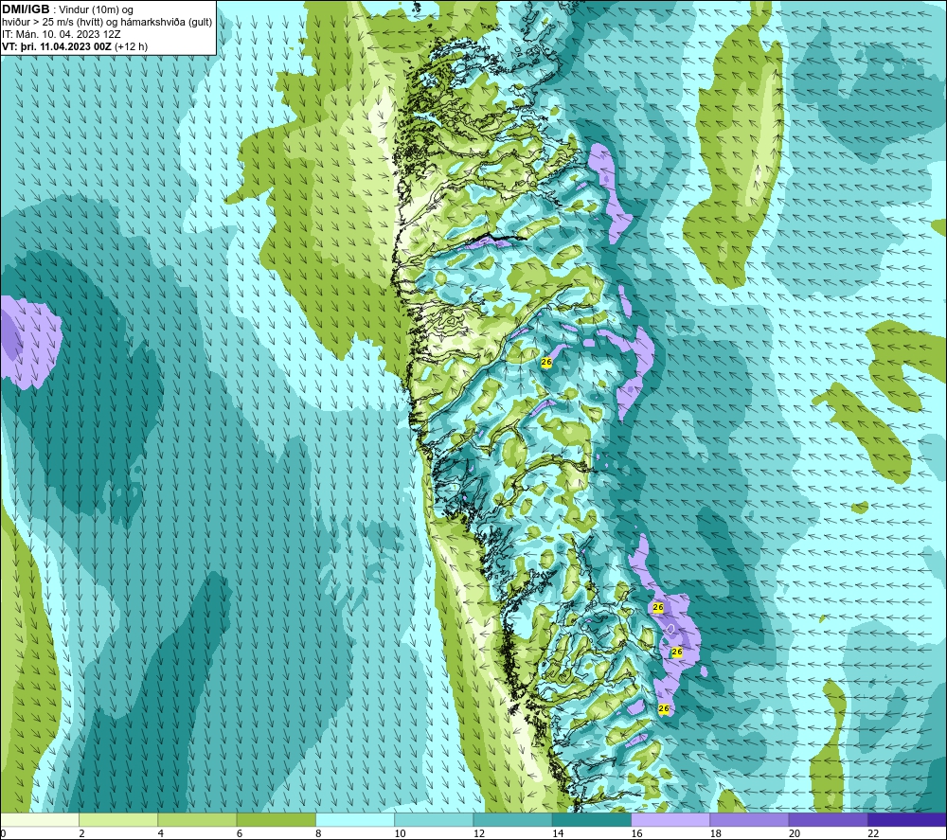947x840 pixels.
Task: Click the scale label '0' under the color bar
Action: click(3, 833)
